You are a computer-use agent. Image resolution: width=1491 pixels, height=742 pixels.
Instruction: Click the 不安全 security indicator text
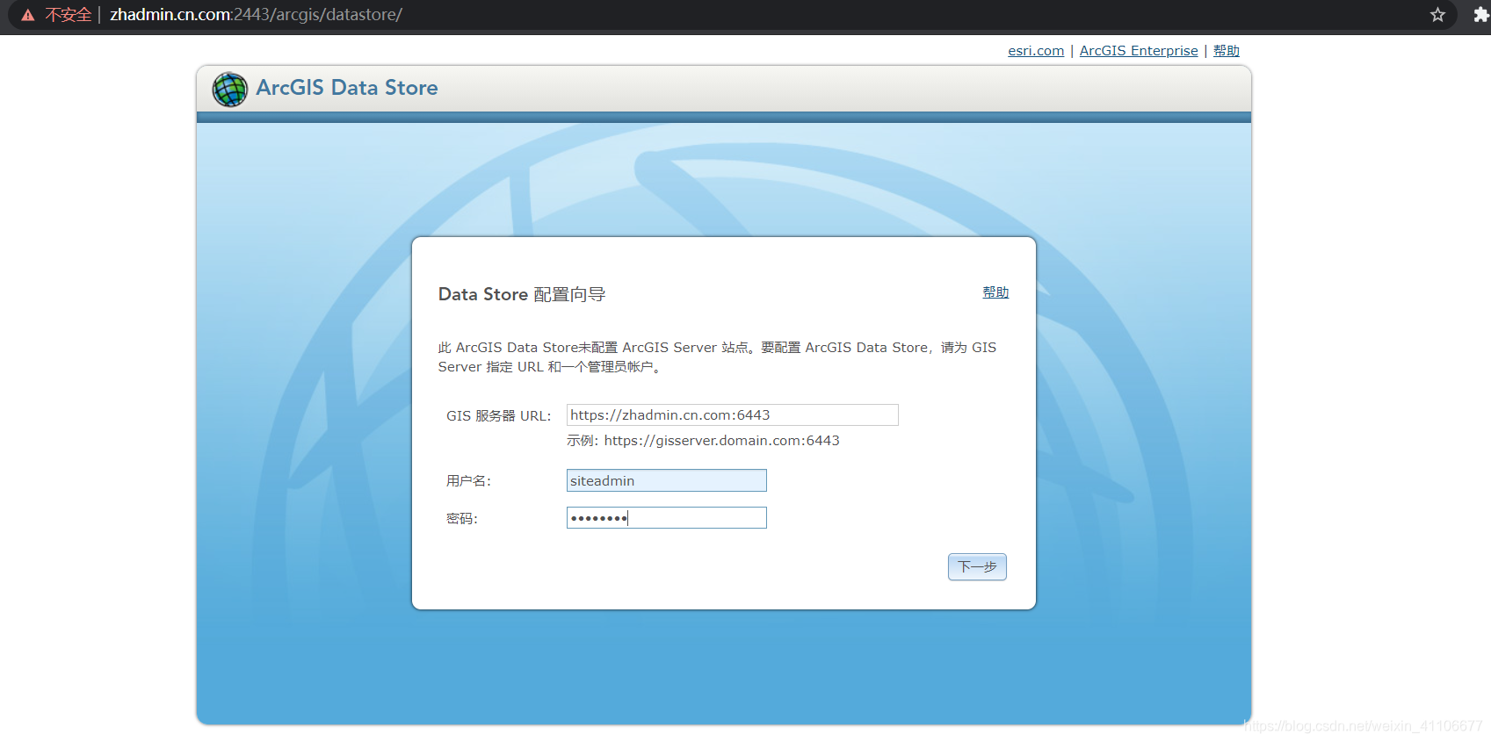tap(69, 15)
